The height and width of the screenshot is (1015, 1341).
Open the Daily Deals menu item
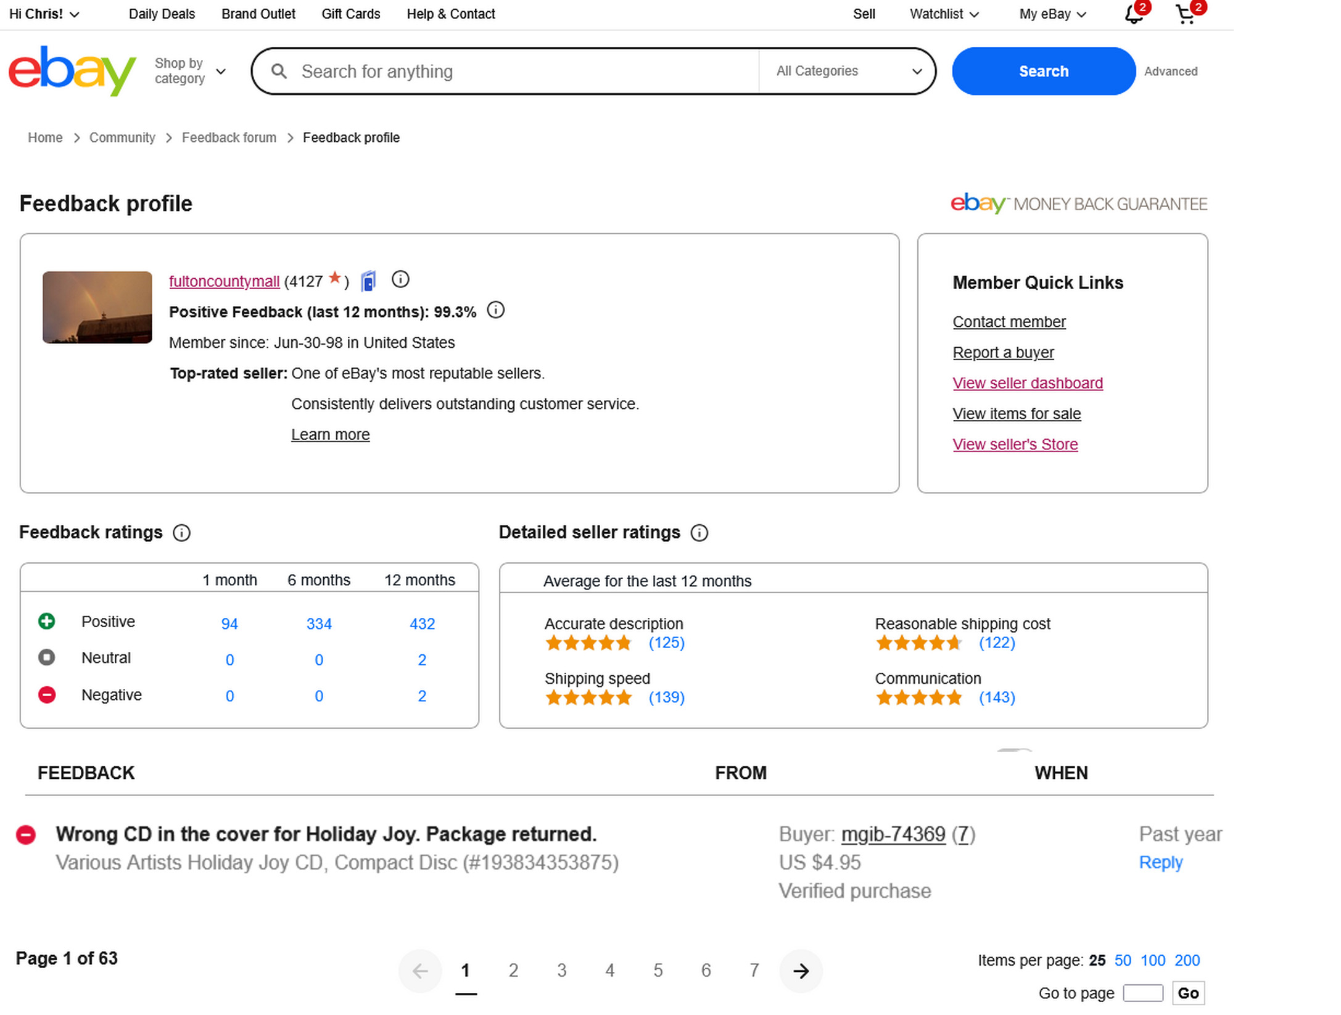162,14
